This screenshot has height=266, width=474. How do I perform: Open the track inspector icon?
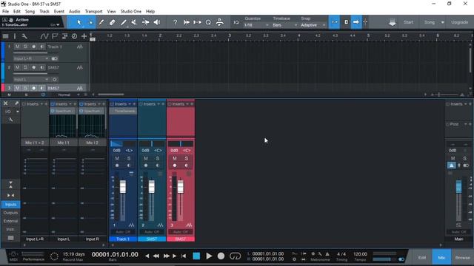pos(15,36)
